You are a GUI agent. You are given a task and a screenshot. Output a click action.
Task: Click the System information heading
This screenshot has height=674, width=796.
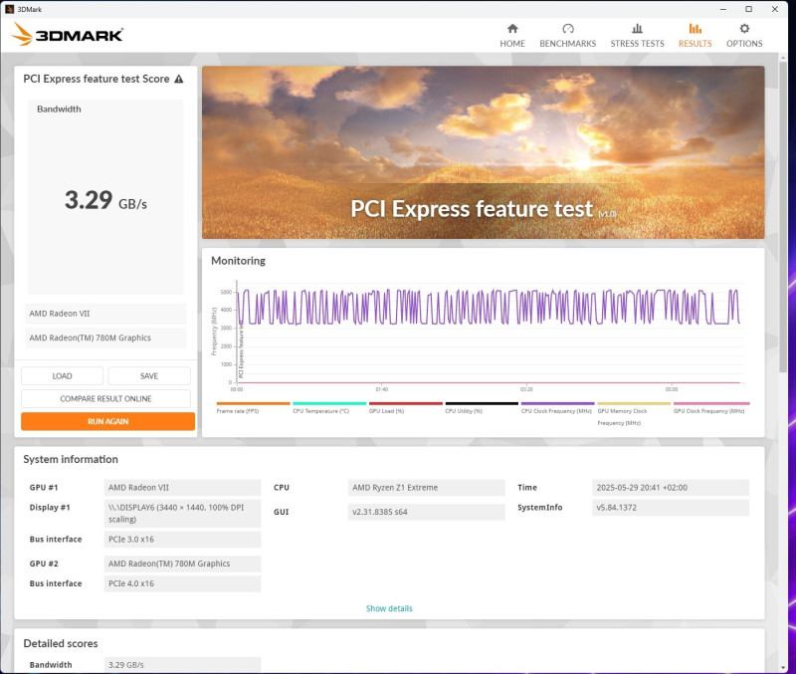[x=71, y=459]
